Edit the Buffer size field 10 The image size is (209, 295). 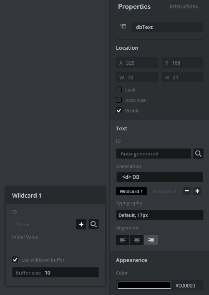coord(55,272)
